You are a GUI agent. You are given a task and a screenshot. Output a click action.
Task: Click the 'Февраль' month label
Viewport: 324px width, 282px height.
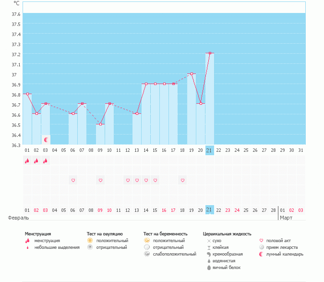point(16,218)
